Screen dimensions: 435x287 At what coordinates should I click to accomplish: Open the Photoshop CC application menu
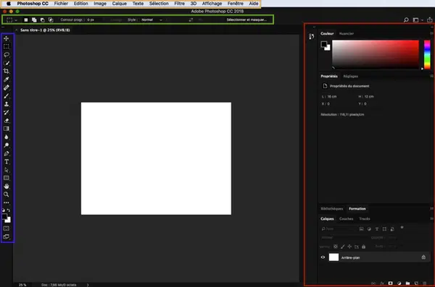[33, 4]
